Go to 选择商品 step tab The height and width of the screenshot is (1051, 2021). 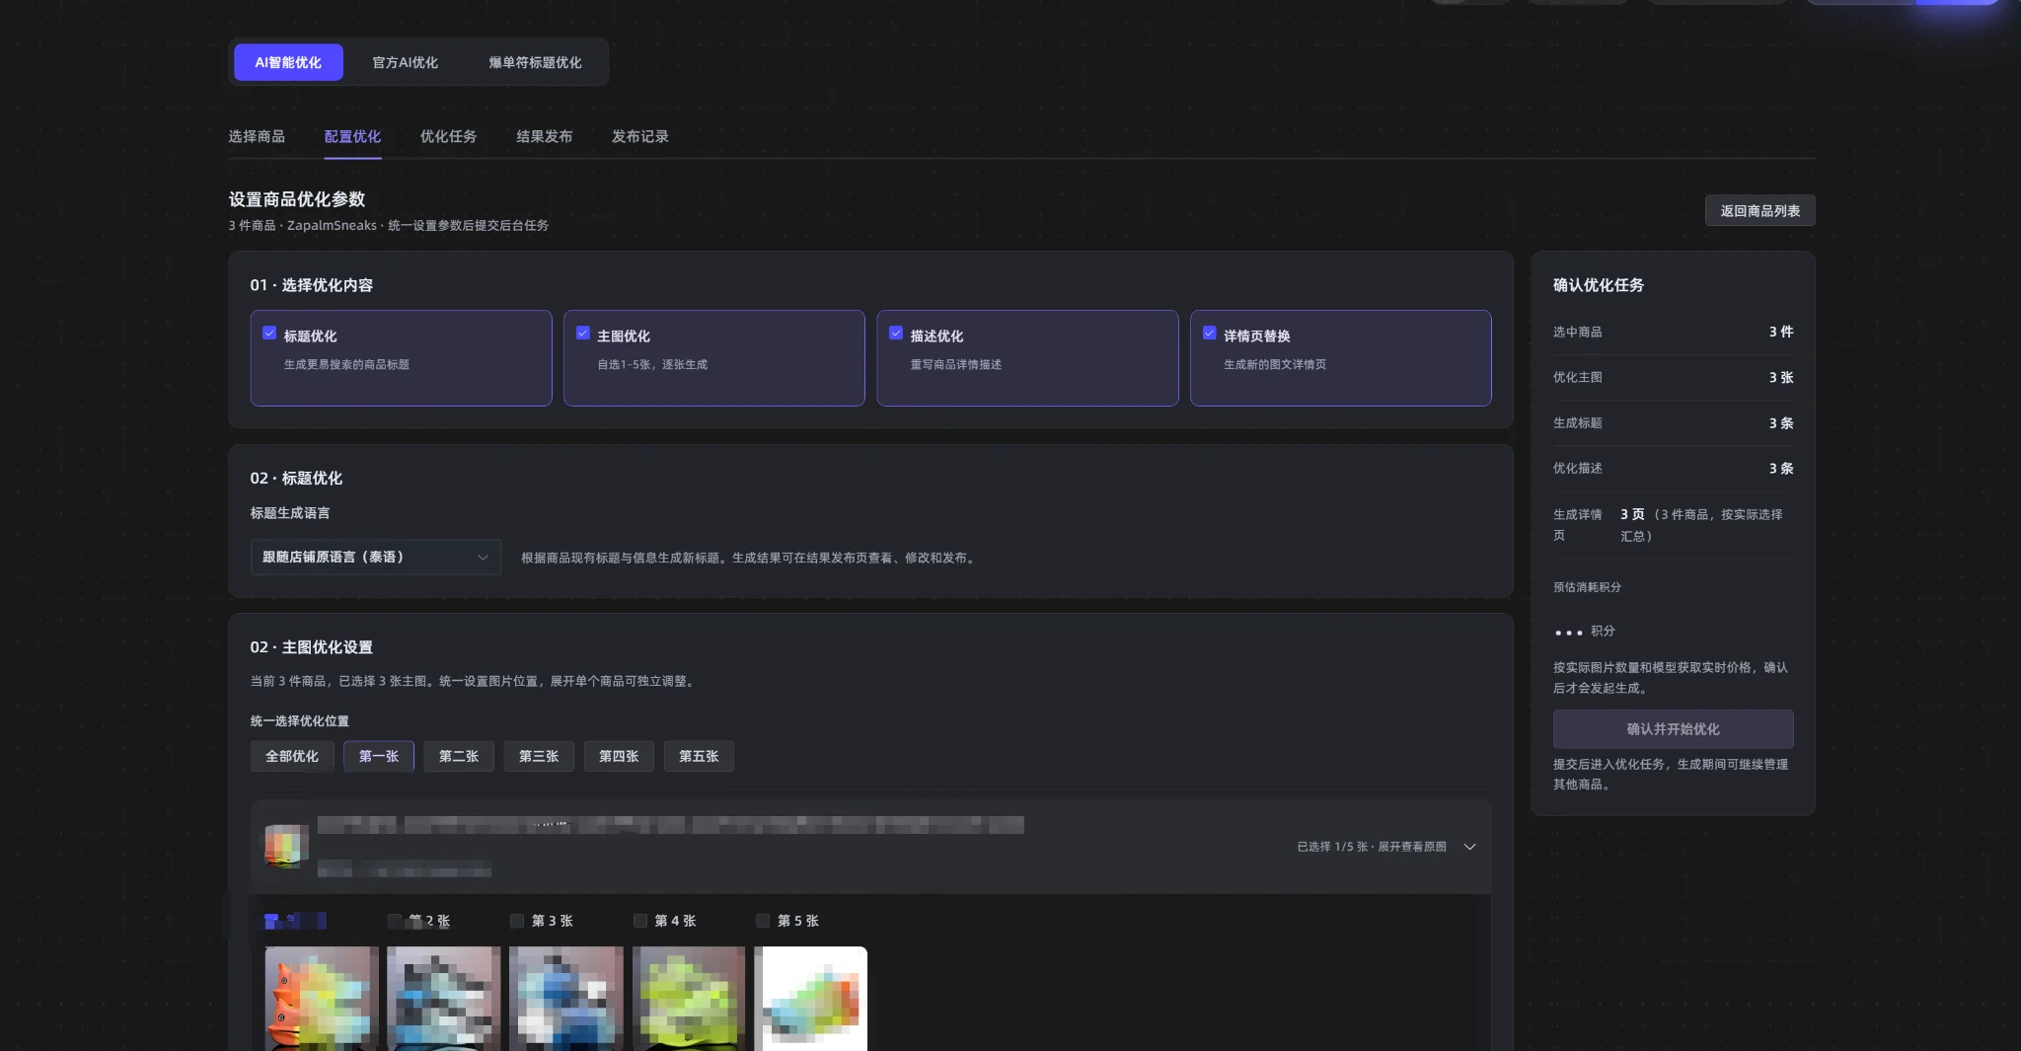pyautogui.click(x=257, y=136)
